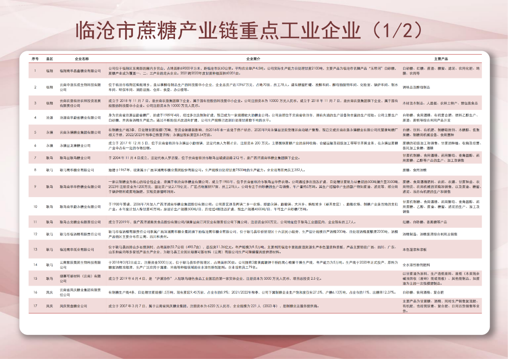The width and height of the screenshot is (508, 359).
Task: Select 云南永德糖业集团有限公司 cell
Action: click(80, 132)
